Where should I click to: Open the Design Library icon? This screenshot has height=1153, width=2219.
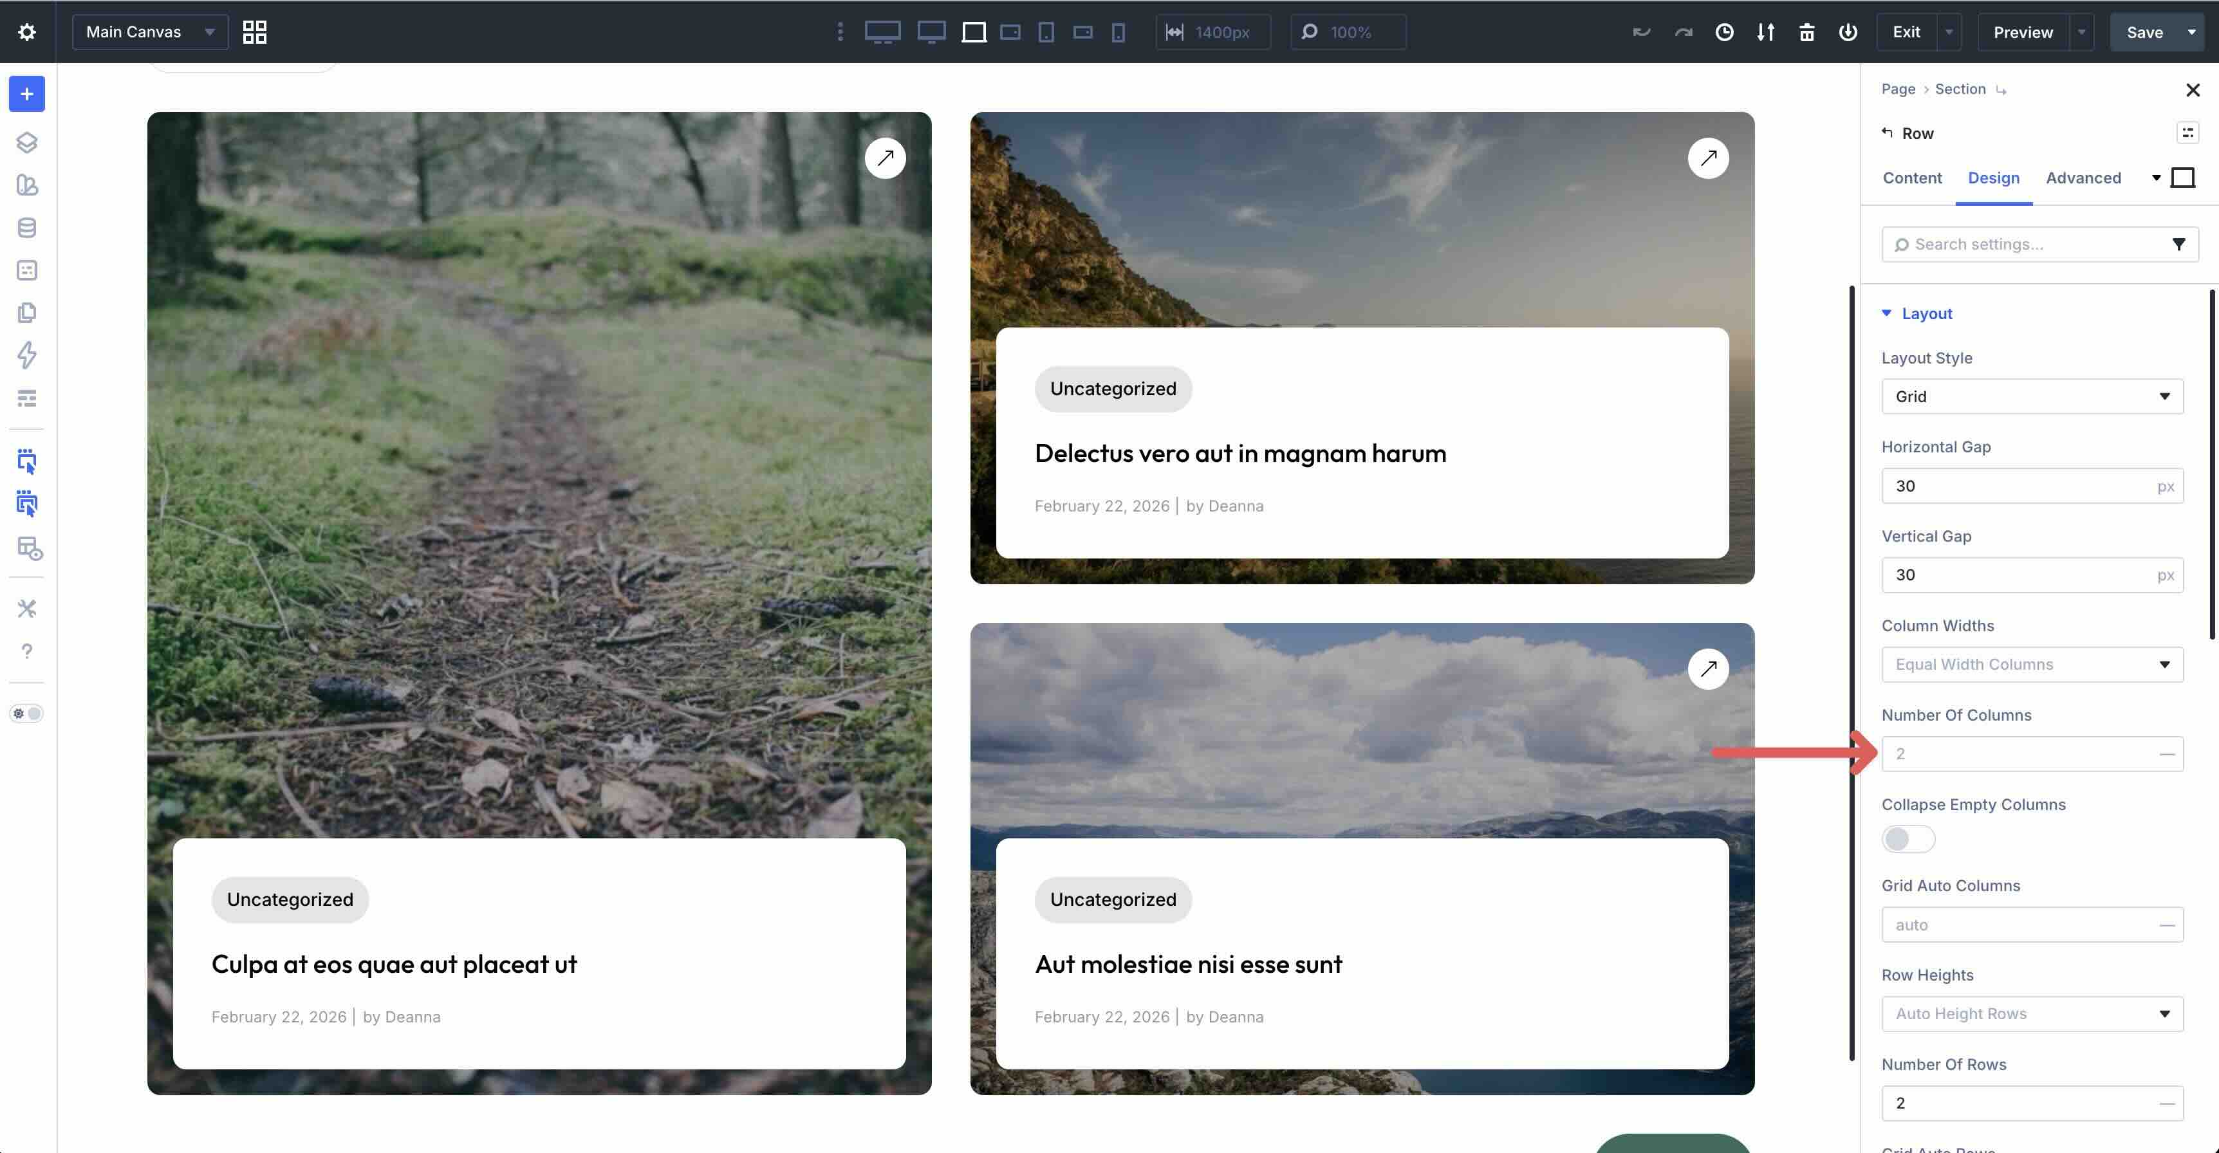point(26,186)
